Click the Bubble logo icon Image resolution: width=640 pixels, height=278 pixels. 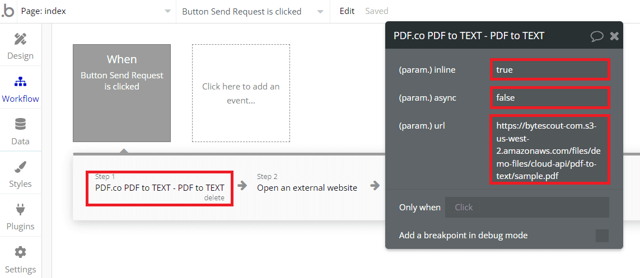(x=8, y=11)
